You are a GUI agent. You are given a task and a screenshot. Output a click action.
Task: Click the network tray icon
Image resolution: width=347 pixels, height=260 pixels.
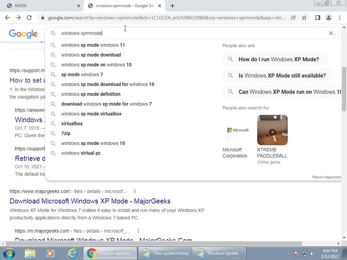[305, 254]
